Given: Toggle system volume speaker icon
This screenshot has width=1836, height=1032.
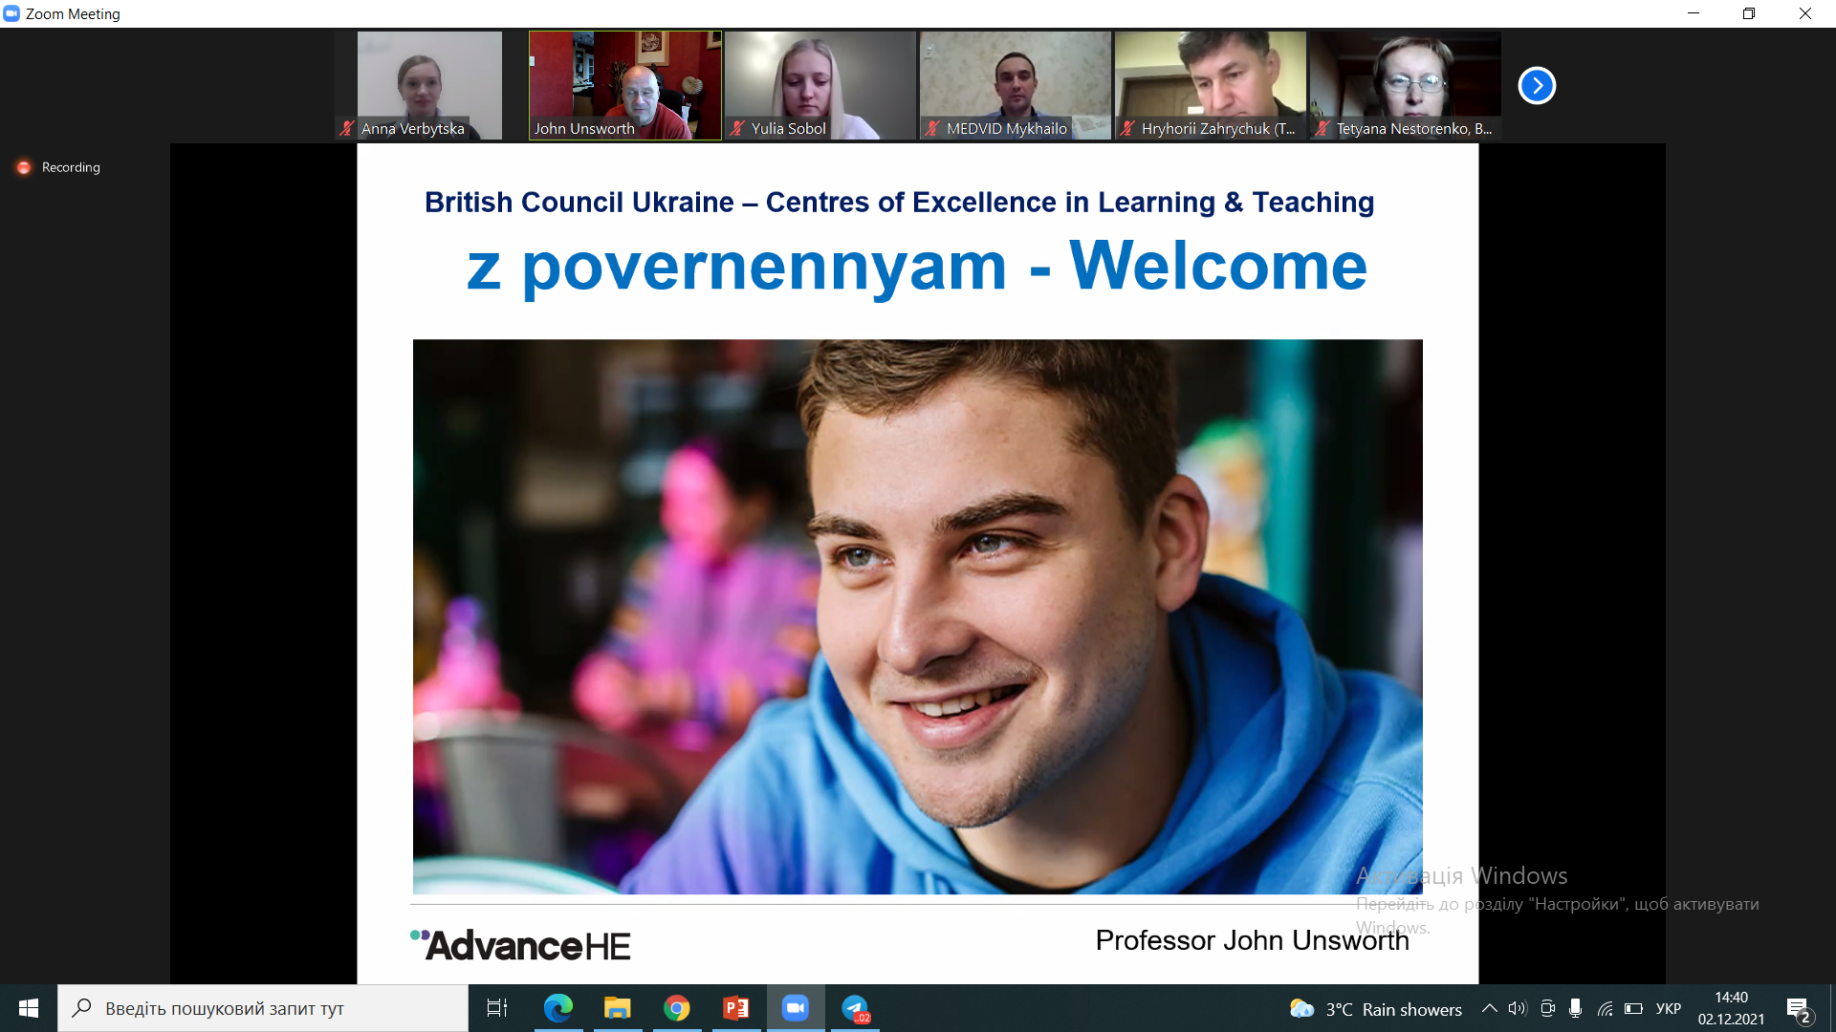Looking at the screenshot, I should pos(1518,1009).
